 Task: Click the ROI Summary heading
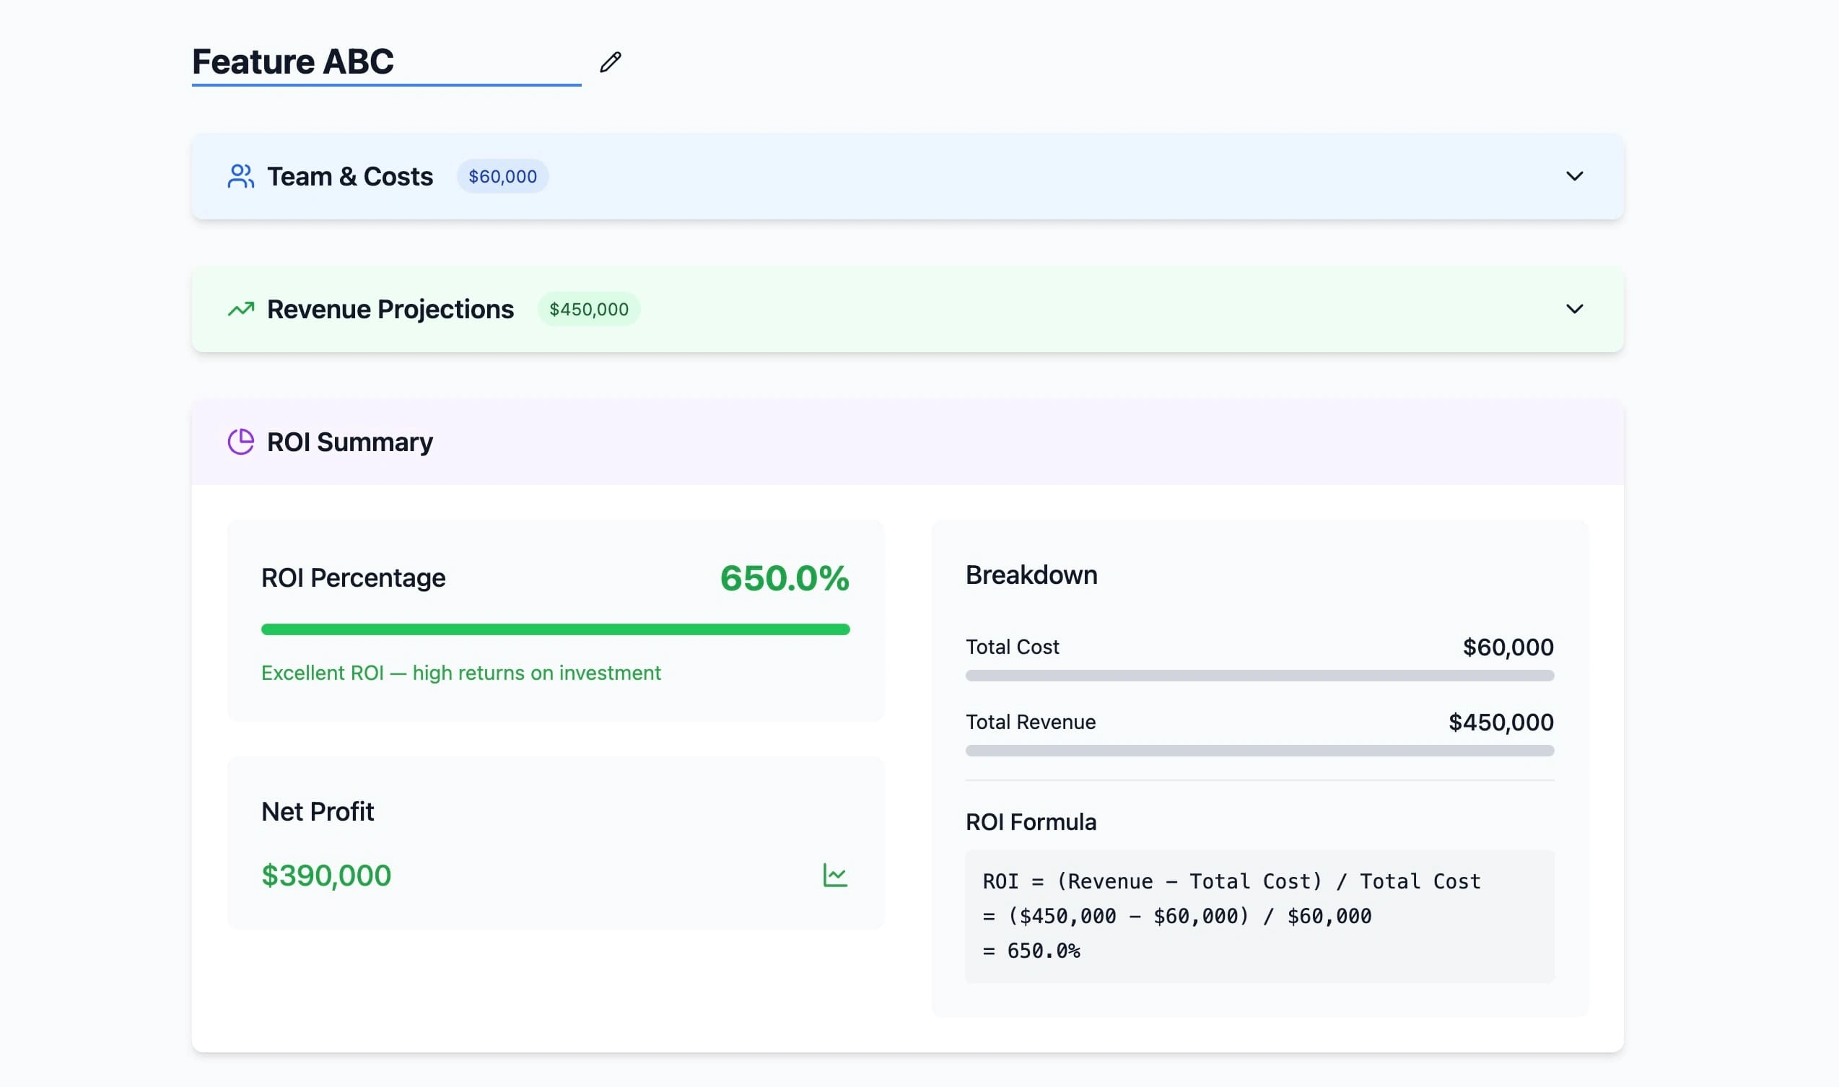349,442
